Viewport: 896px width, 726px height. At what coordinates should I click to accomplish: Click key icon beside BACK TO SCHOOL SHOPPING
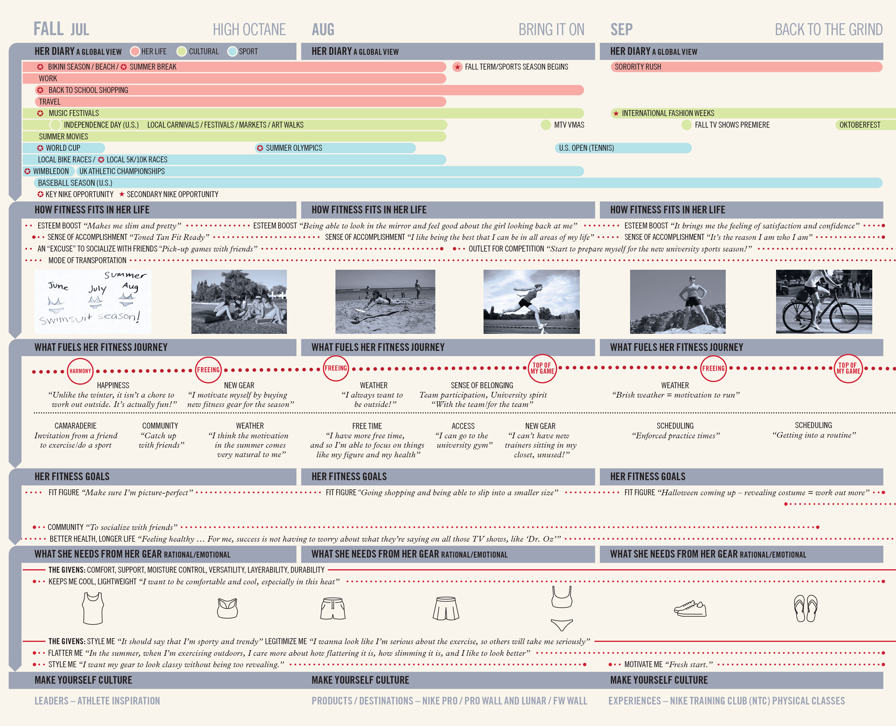(x=40, y=90)
